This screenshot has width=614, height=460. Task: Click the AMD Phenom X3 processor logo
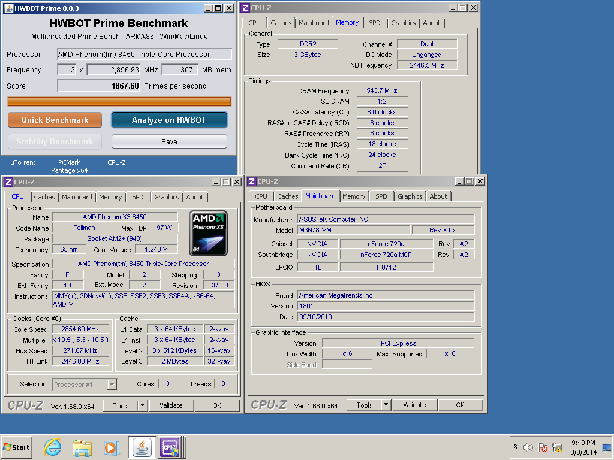pyautogui.click(x=208, y=234)
